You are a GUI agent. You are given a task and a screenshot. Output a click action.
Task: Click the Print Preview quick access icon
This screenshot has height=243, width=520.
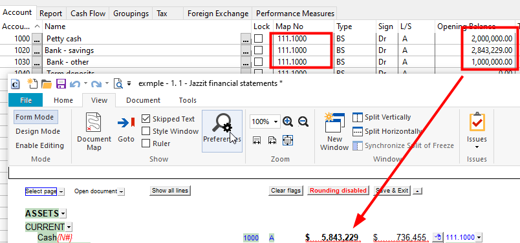pyautogui.click(x=118, y=84)
